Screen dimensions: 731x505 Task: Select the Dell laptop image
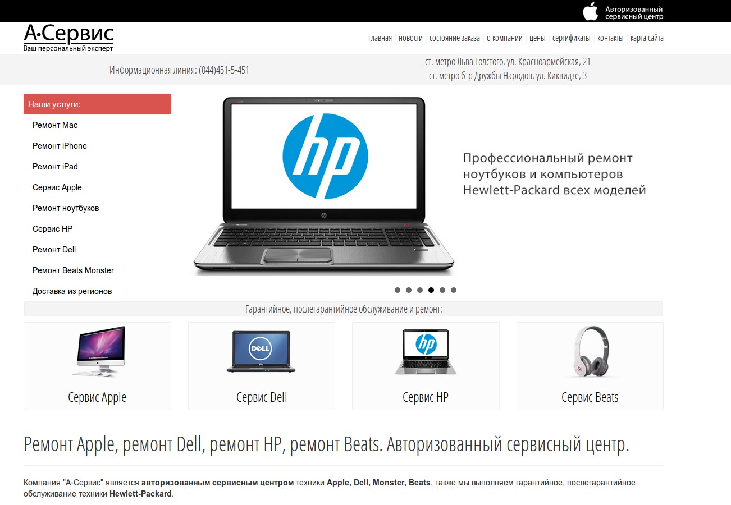(x=261, y=352)
